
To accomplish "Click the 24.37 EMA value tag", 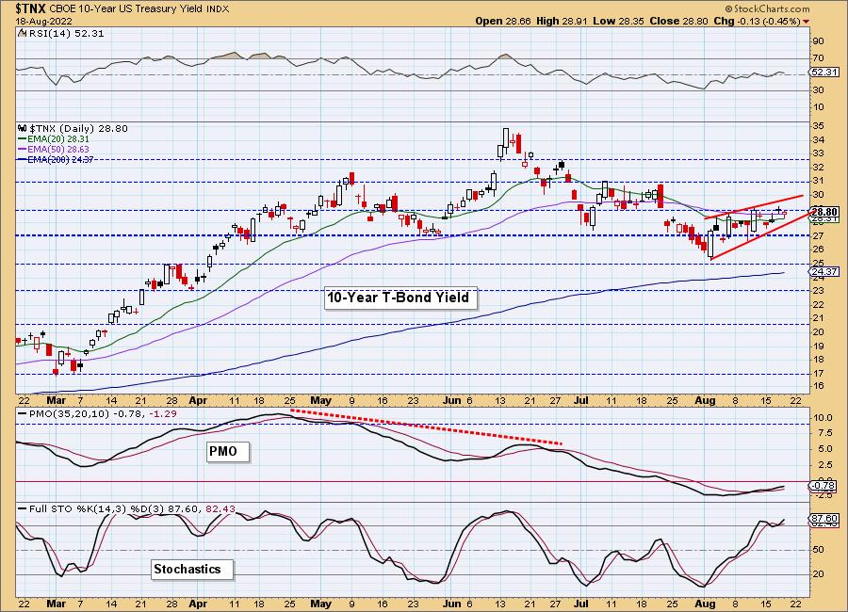I will pyautogui.click(x=824, y=272).
